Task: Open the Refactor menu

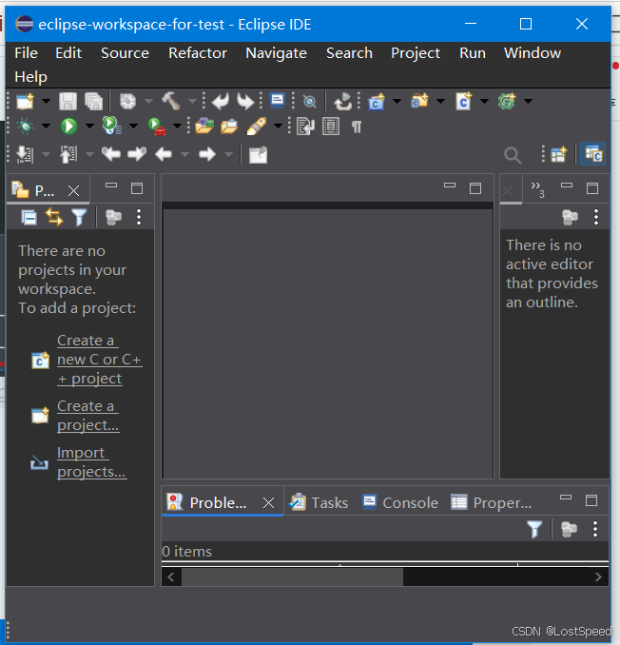Action: coord(198,53)
